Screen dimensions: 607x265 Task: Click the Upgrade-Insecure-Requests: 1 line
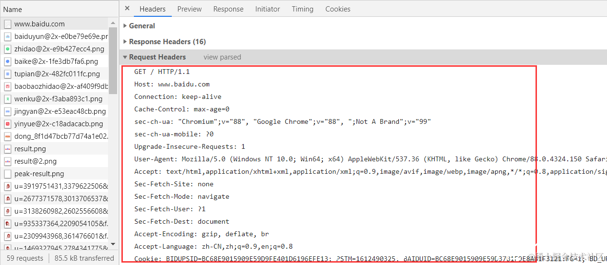click(x=190, y=146)
